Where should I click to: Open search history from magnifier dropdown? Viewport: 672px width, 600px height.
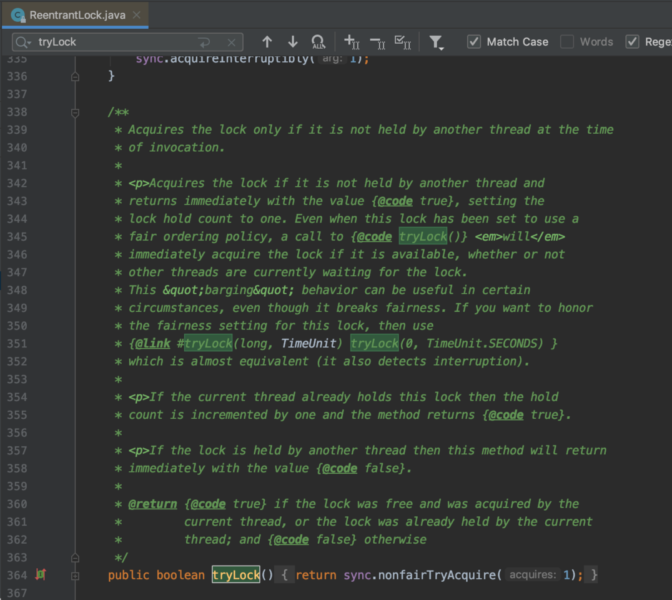coord(24,42)
